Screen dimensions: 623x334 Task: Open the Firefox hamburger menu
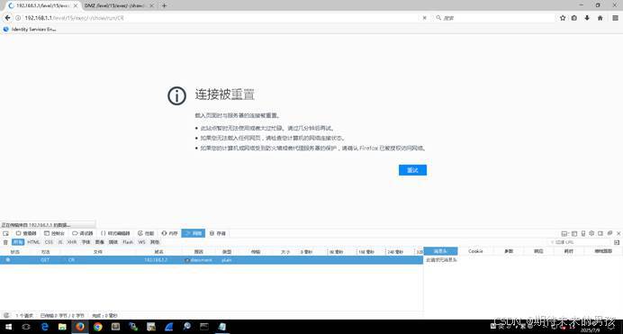[615, 18]
